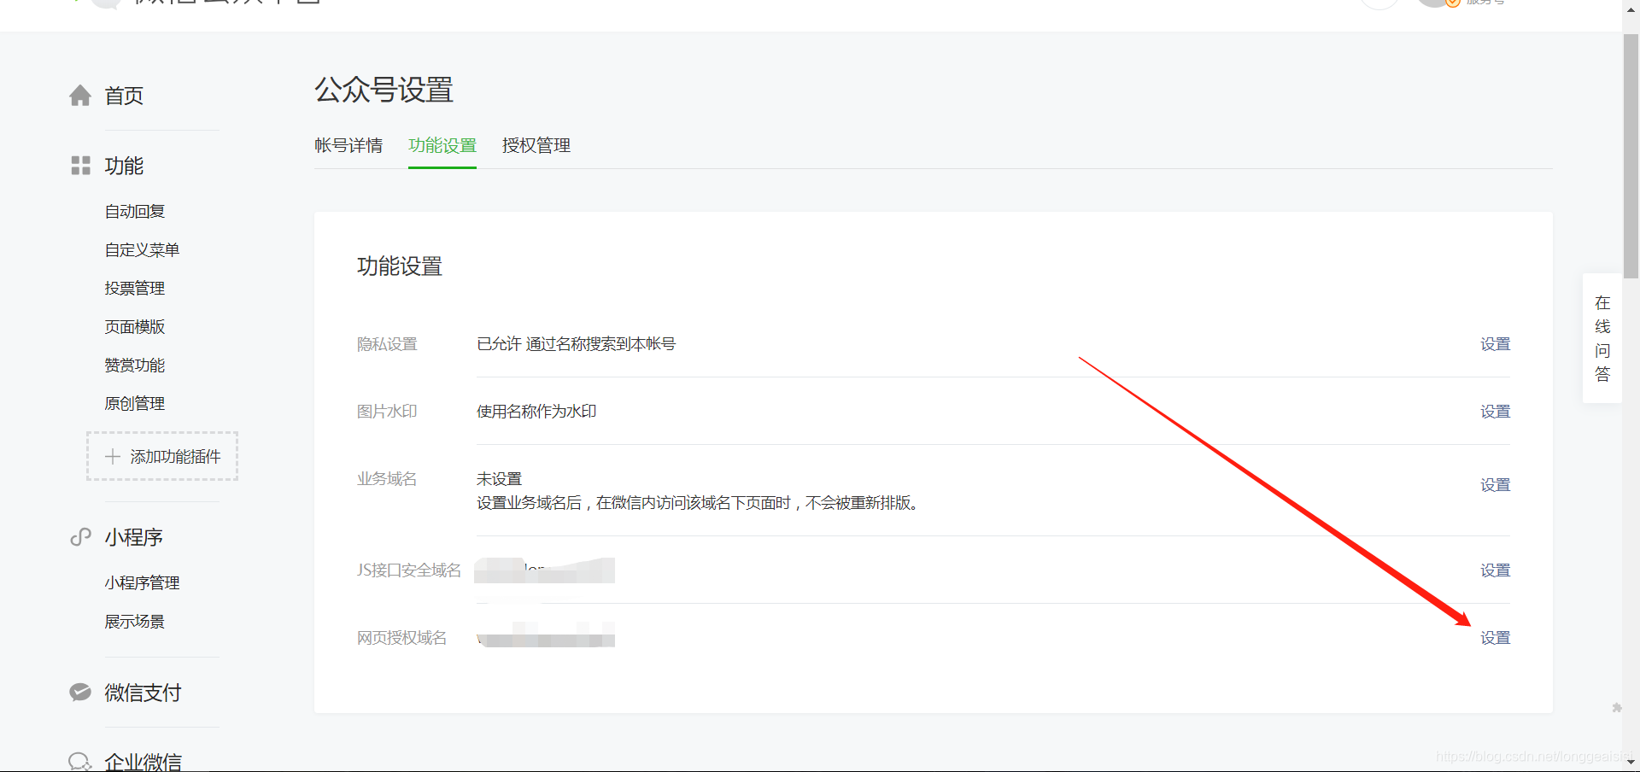Click the text 使用名称作为水印
1640x772 pixels.
pos(536,412)
